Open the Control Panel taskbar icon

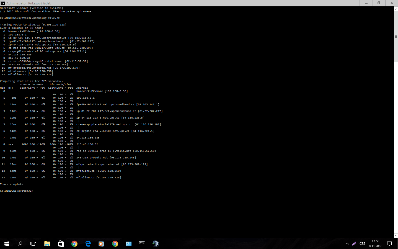[x=129, y=244]
